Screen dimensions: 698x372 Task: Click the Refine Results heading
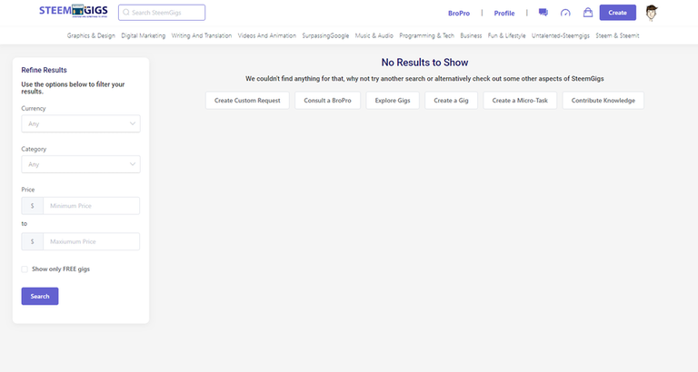(44, 70)
